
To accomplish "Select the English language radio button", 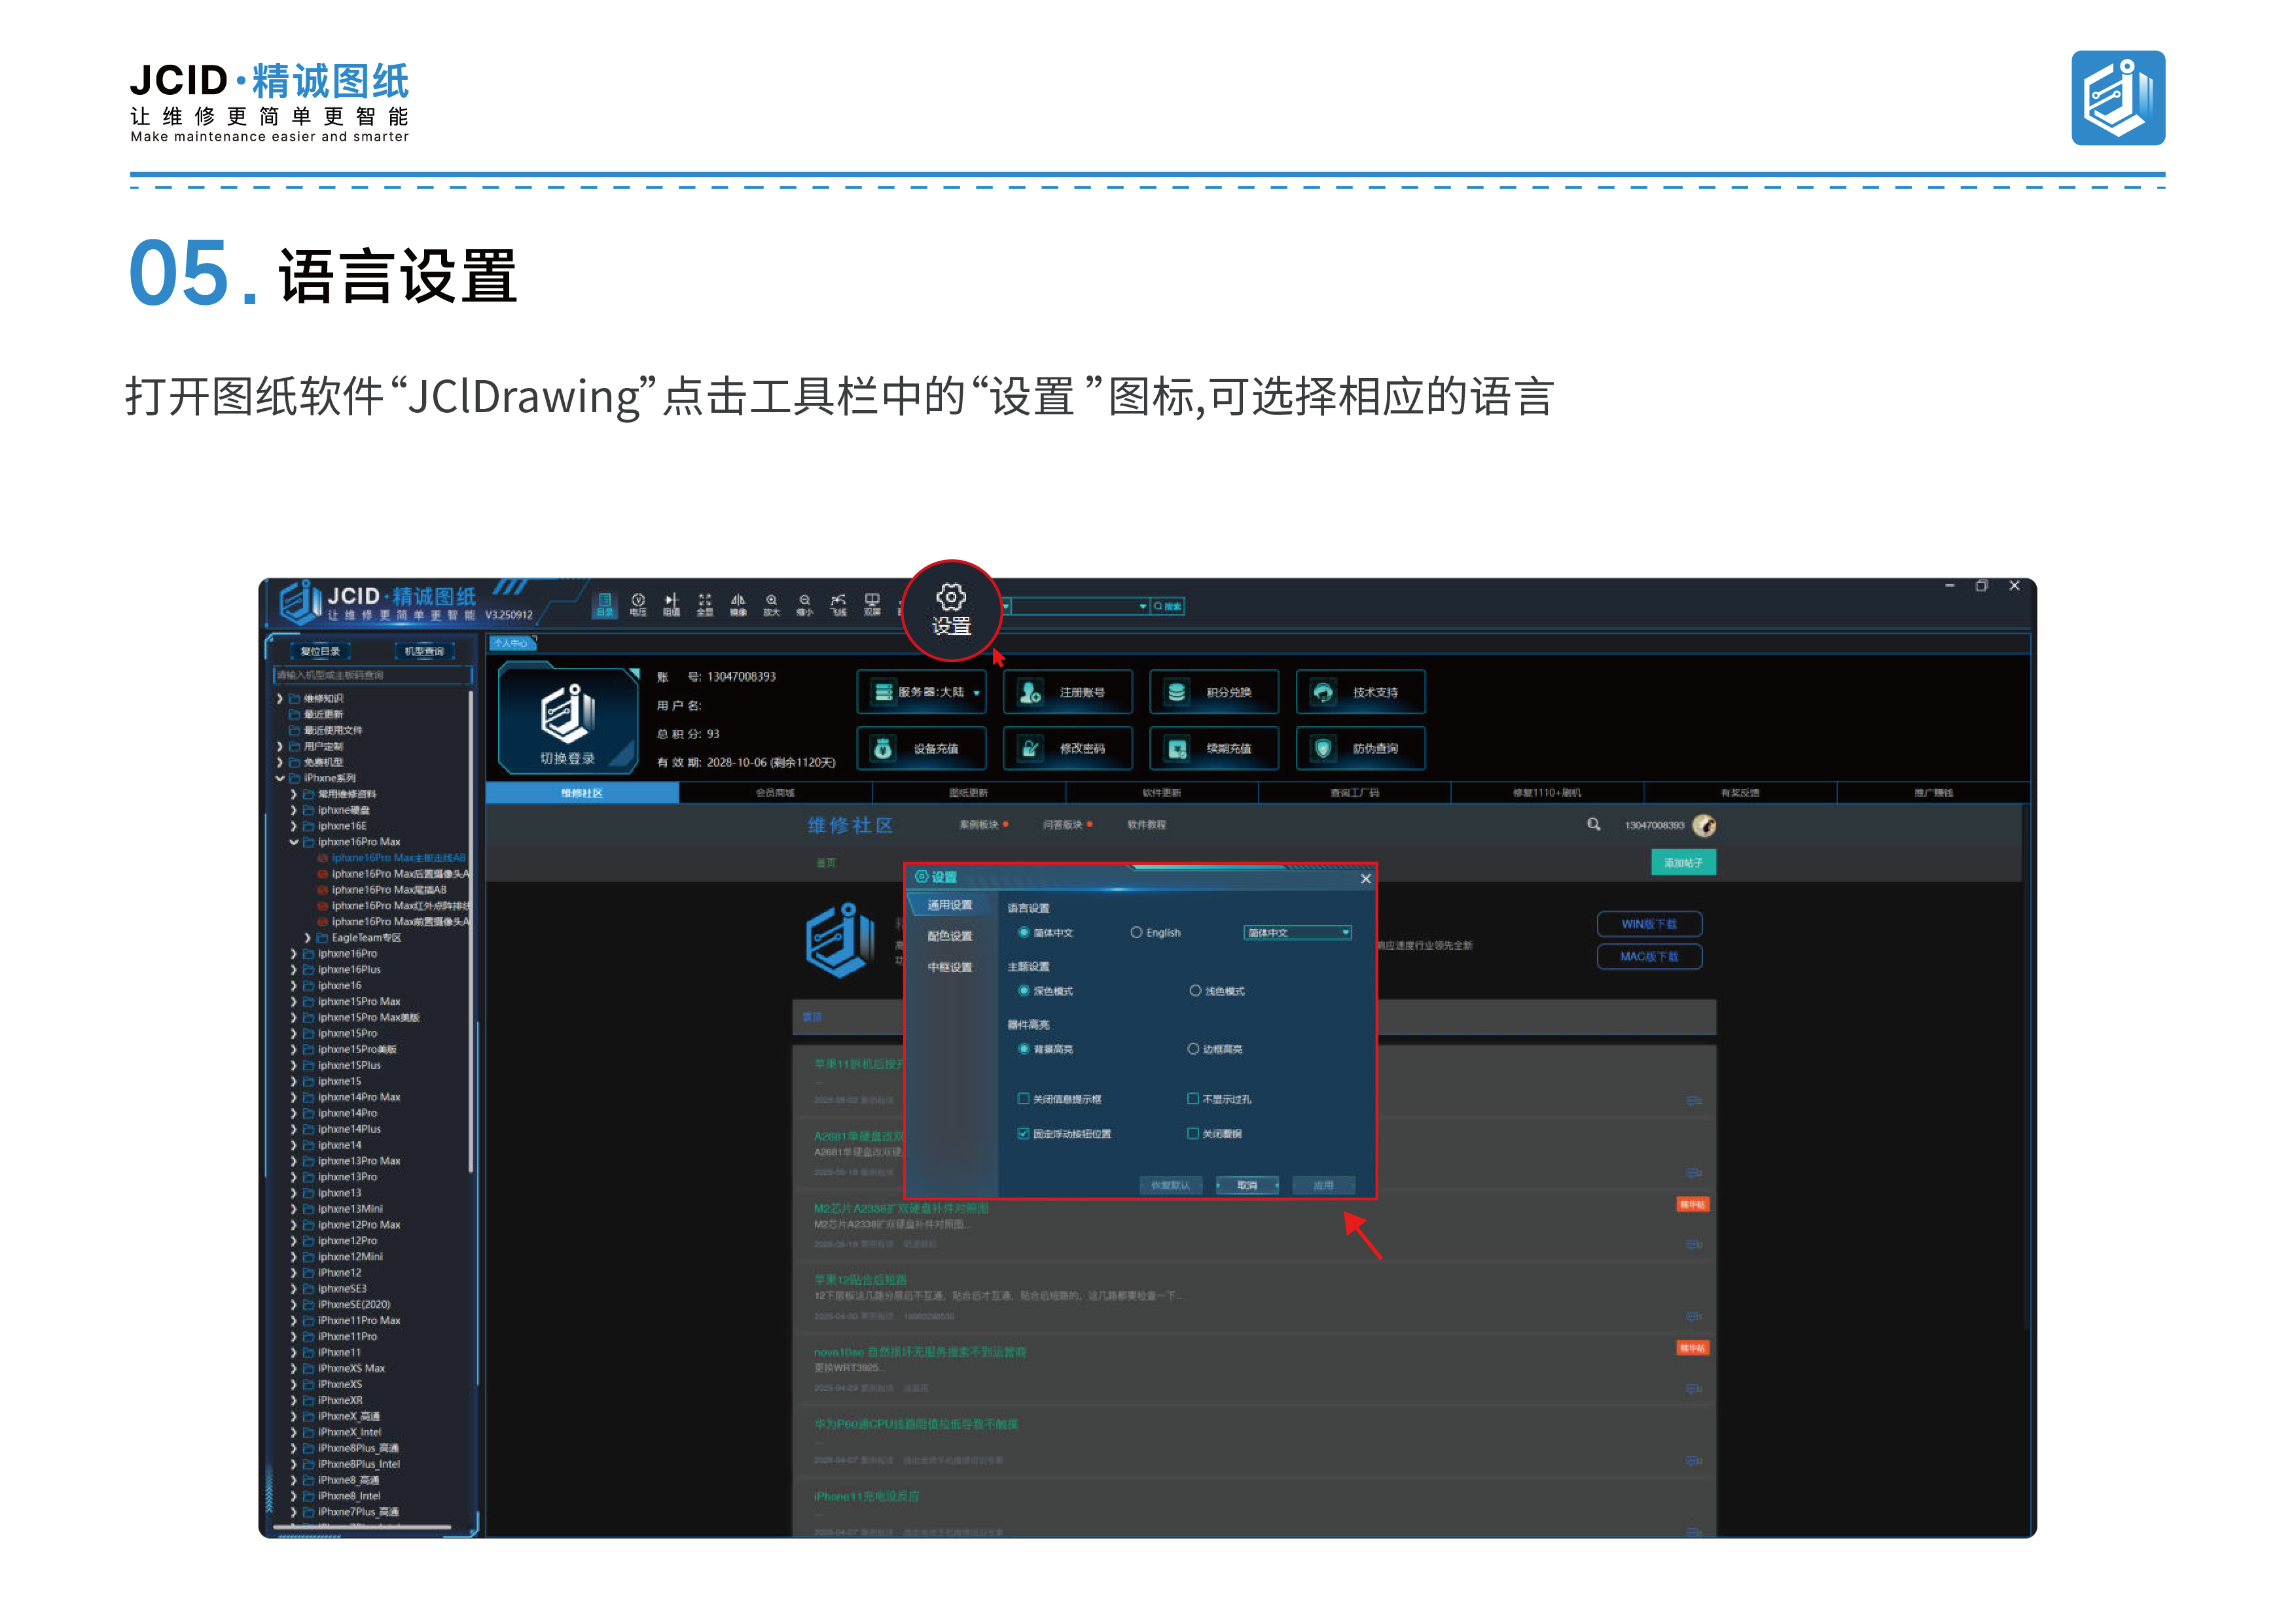I will [x=1136, y=932].
